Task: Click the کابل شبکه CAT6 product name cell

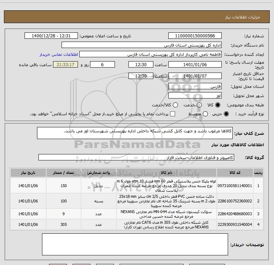Action: pos(167,225)
